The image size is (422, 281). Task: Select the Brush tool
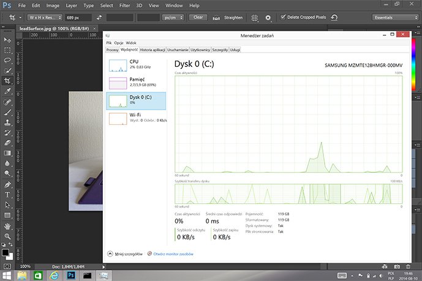7,113
